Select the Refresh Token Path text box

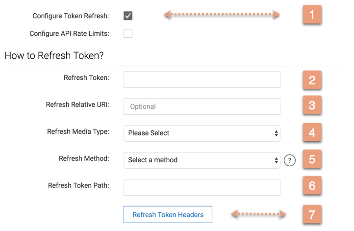point(202,187)
